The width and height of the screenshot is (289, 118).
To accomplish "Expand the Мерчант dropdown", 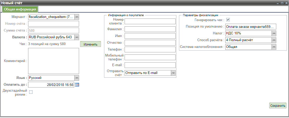I will (76, 17).
